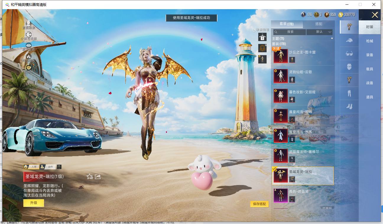Select the shoes category icon

[x=349, y=106]
